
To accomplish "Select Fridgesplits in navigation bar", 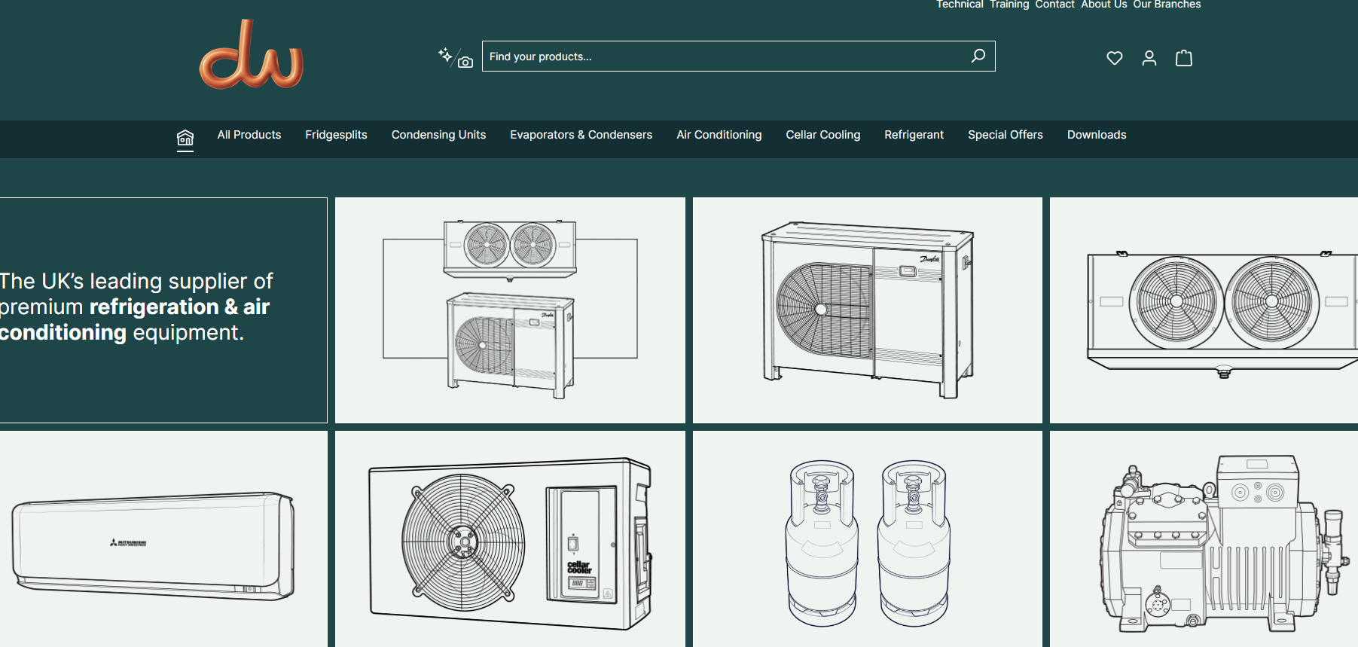I will tap(336, 135).
